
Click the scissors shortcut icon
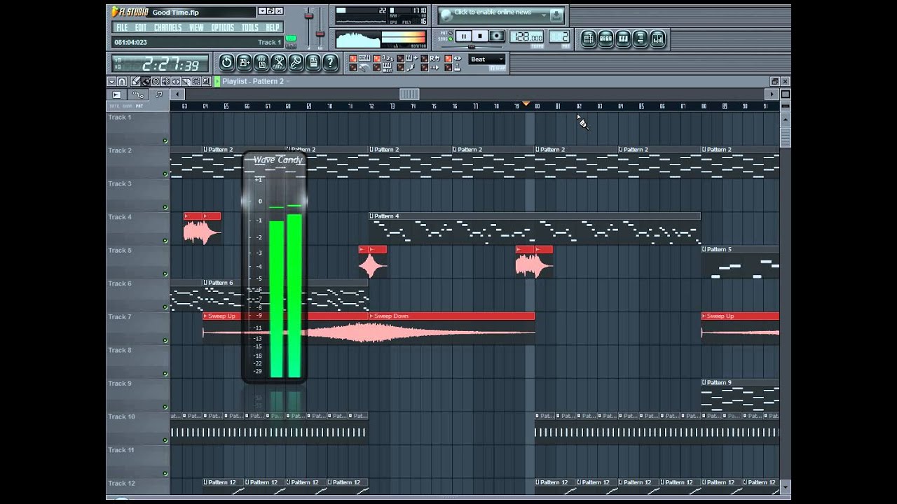click(x=279, y=62)
